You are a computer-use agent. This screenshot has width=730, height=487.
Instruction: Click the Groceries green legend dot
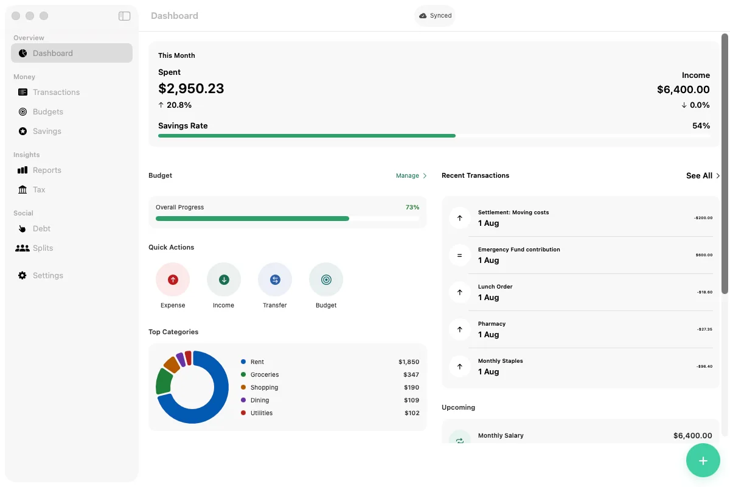click(243, 374)
